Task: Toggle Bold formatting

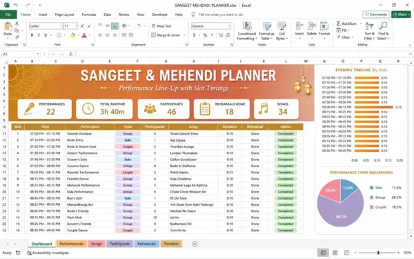Action: click(32, 35)
